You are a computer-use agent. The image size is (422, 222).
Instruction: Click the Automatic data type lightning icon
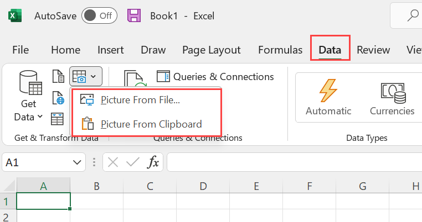328,90
